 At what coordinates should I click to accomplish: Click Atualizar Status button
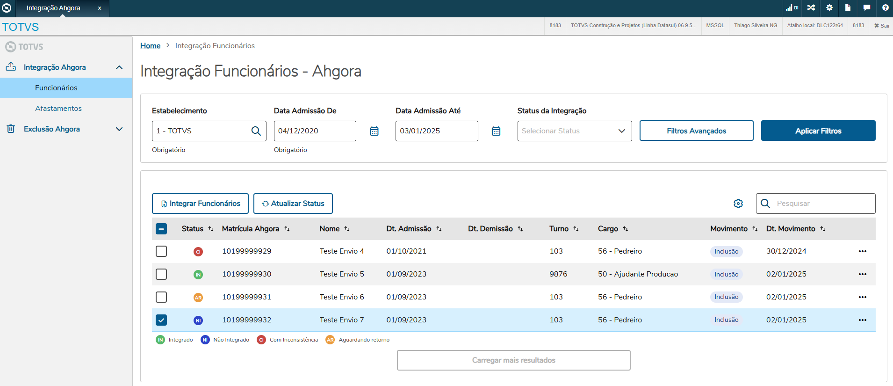pos(293,204)
